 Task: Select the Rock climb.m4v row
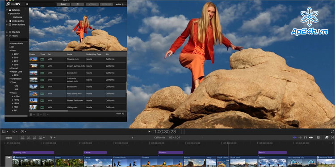(77, 94)
